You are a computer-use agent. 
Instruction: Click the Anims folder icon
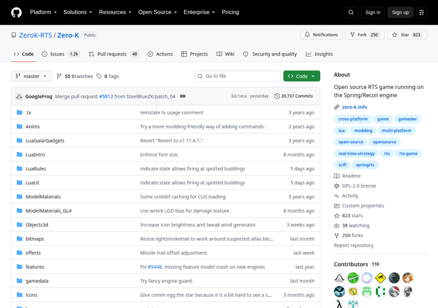tap(19, 126)
